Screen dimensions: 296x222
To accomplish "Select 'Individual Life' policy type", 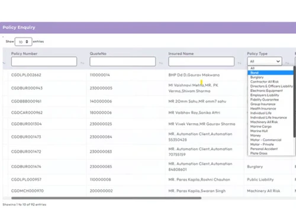I will pyautogui.click(x=271, y=113).
